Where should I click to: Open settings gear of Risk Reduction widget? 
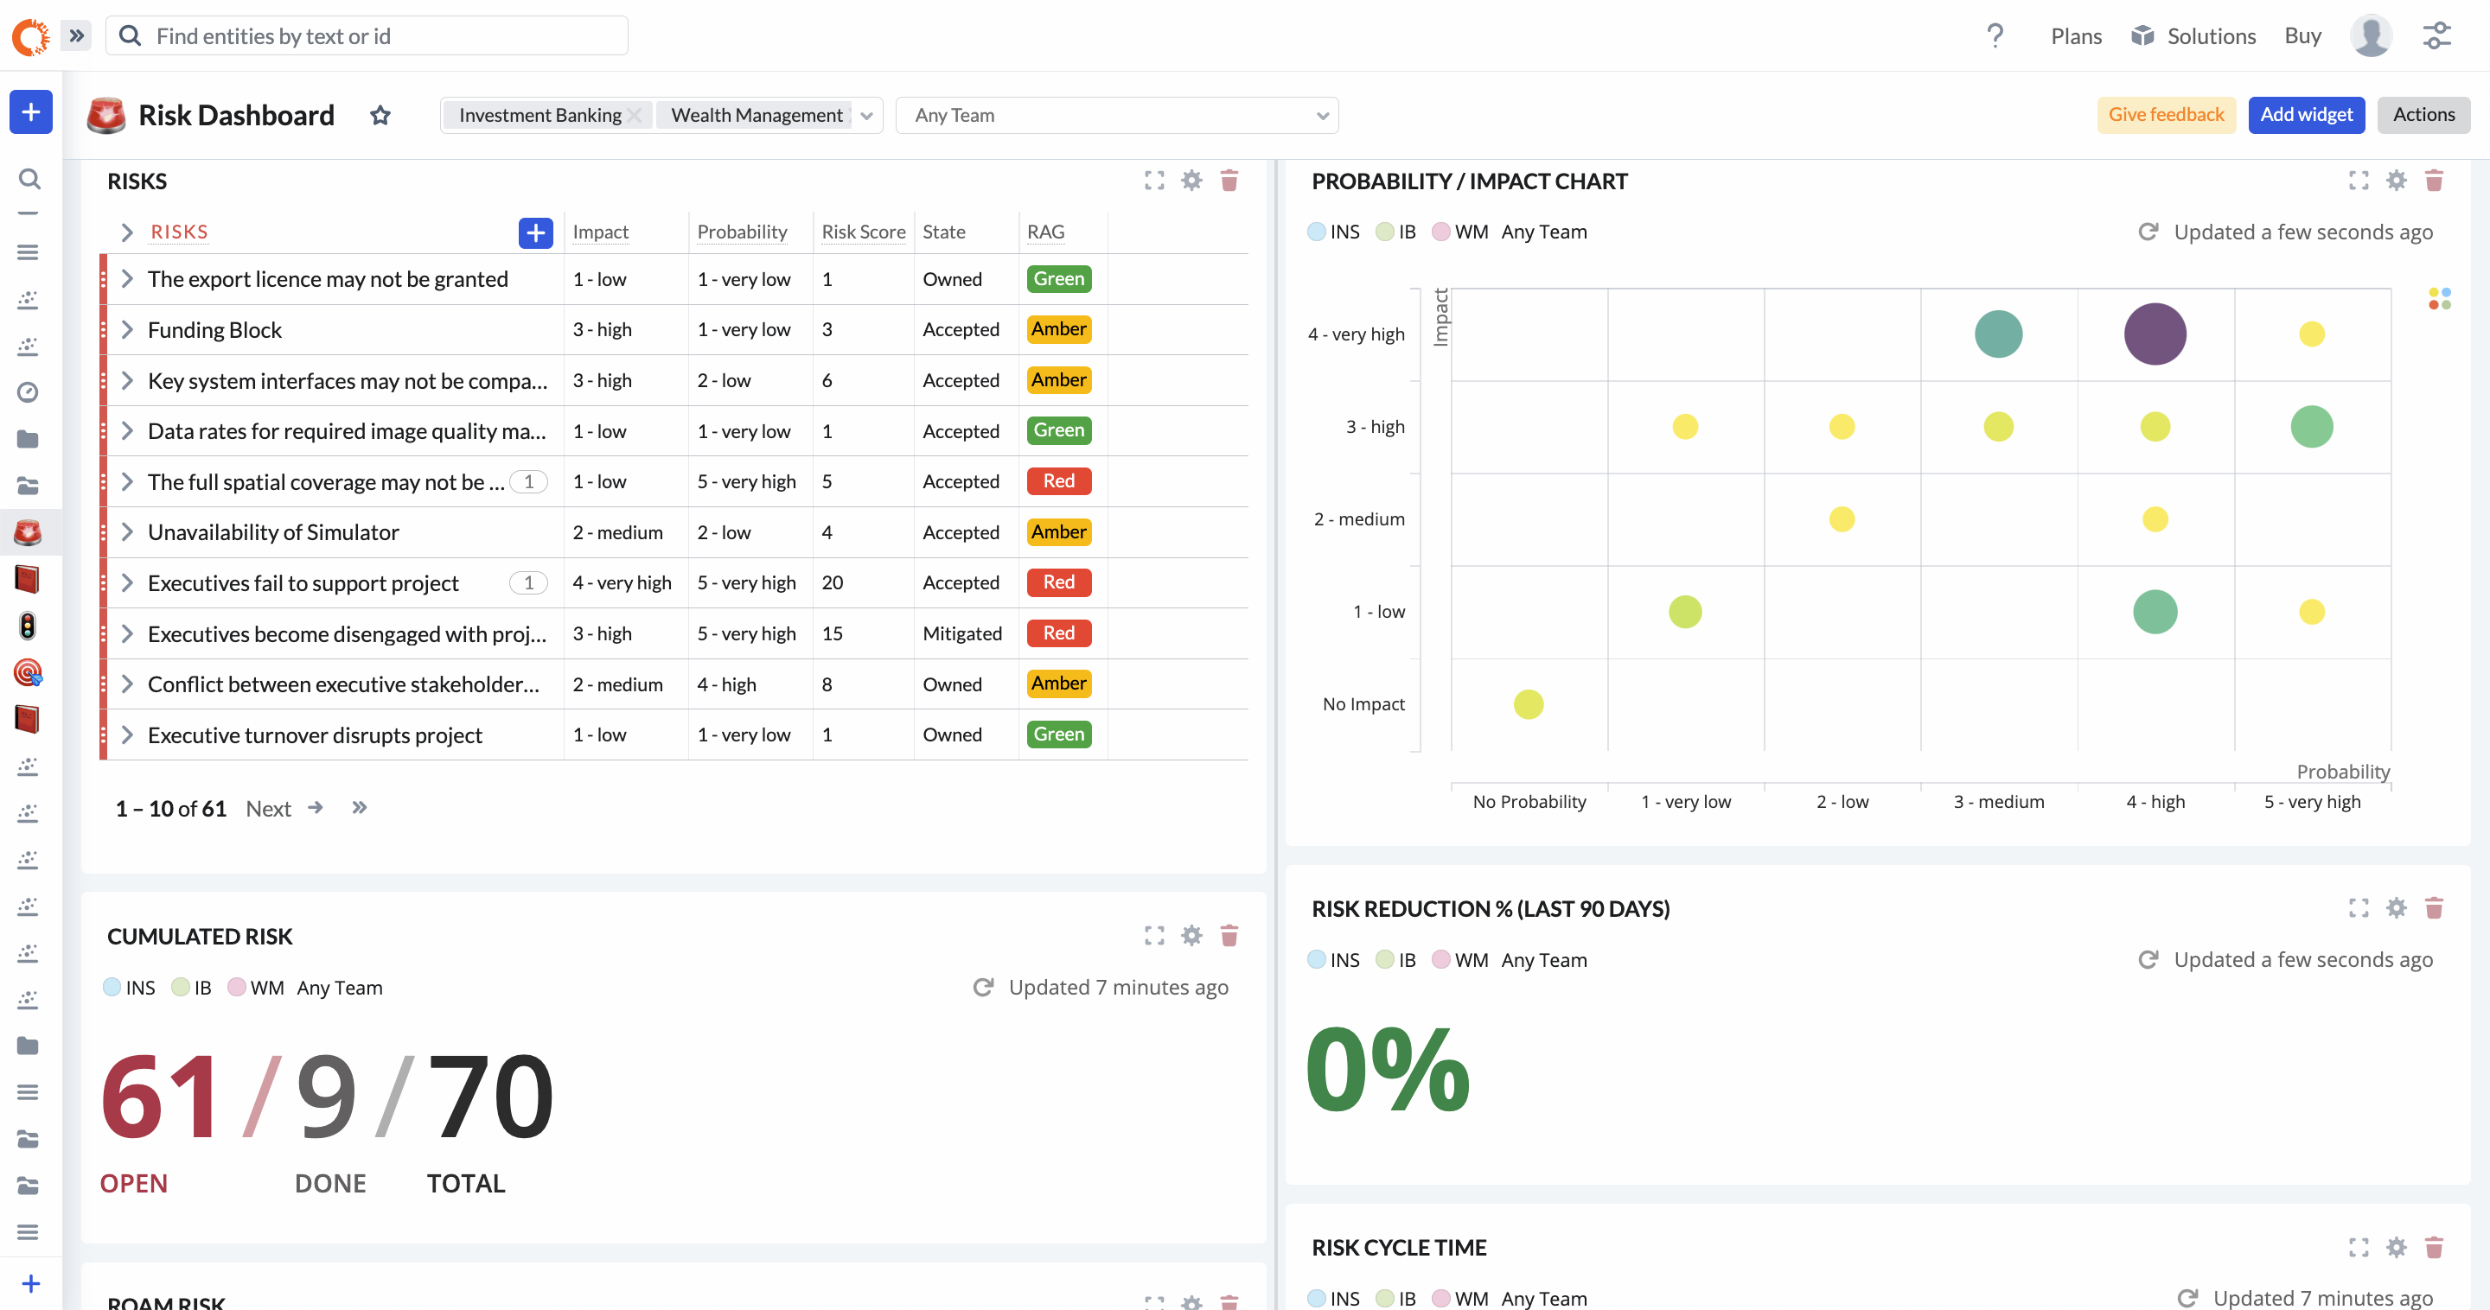[x=2397, y=908]
